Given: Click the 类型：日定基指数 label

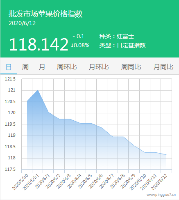Looking at the screenshot, I should 122,45.
